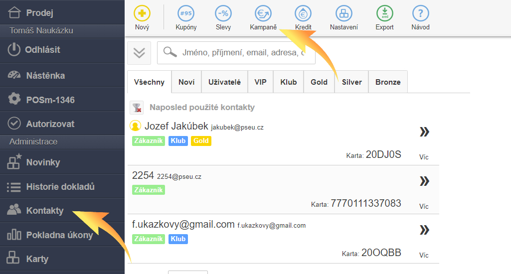Expand Jozef Jakúbek contact details arrow
The height and width of the screenshot is (274, 511).
[424, 132]
